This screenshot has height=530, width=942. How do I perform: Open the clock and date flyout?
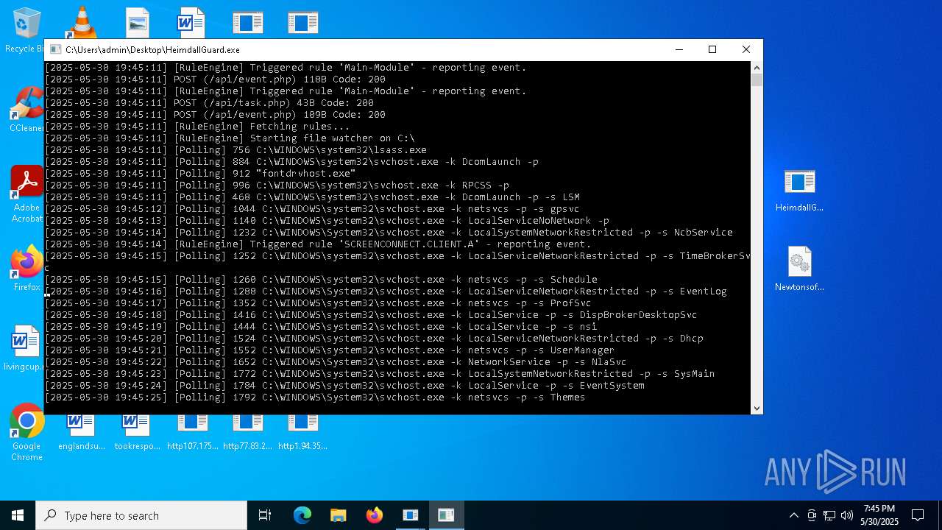pyautogui.click(x=880, y=515)
